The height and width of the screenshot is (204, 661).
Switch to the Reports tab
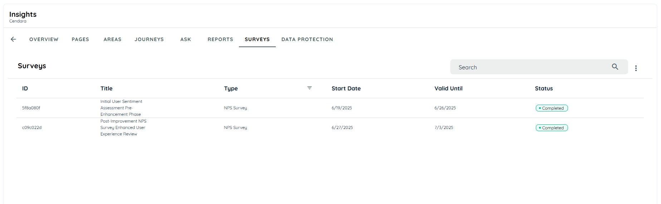[x=220, y=39]
